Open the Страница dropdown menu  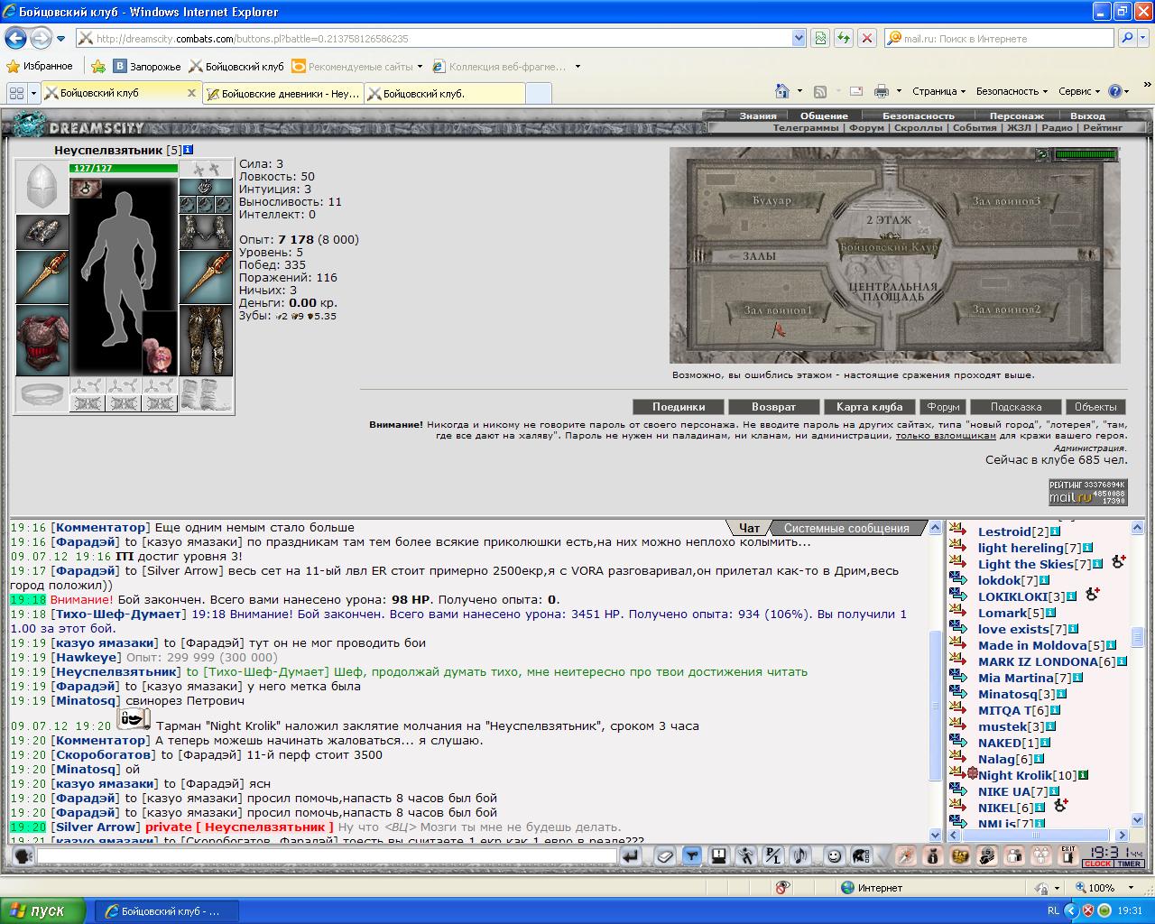pyautogui.click(x=938, y=91)
